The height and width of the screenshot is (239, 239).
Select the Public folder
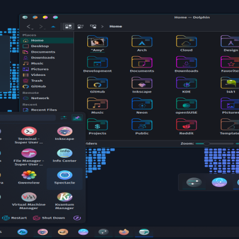click(142, 127)
